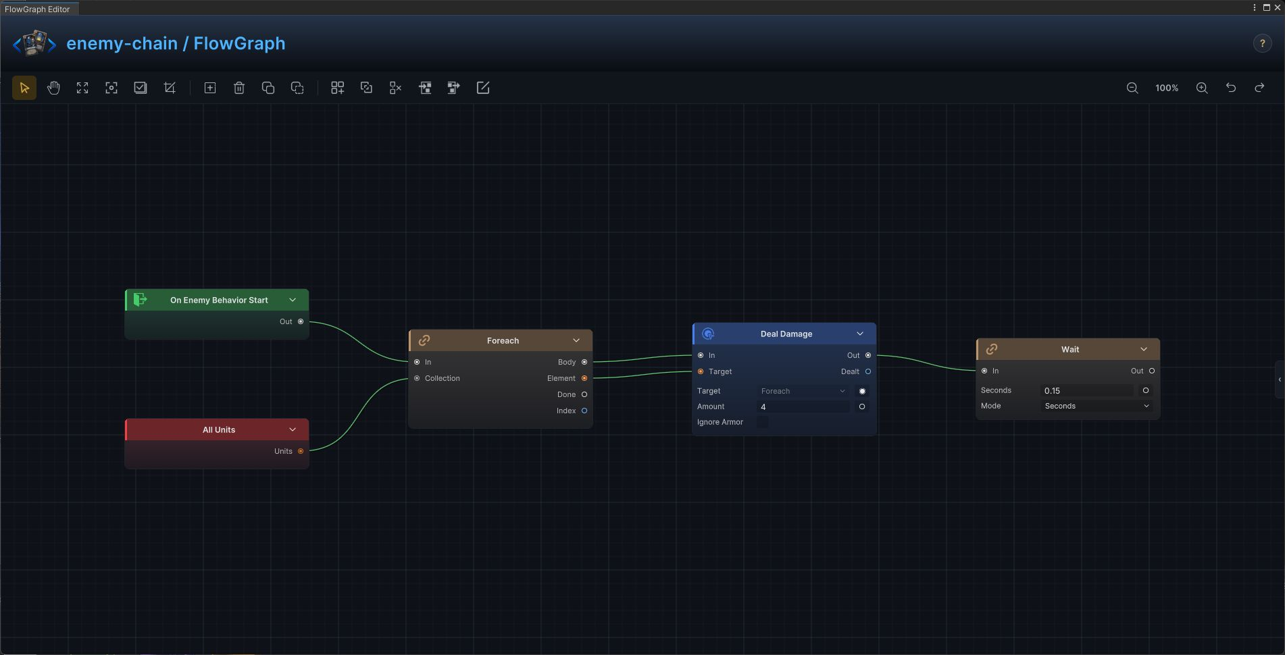The width and height of the screenshot is (1285, 655).
Task: Click the Deal Damage In port
Action: 701,355
